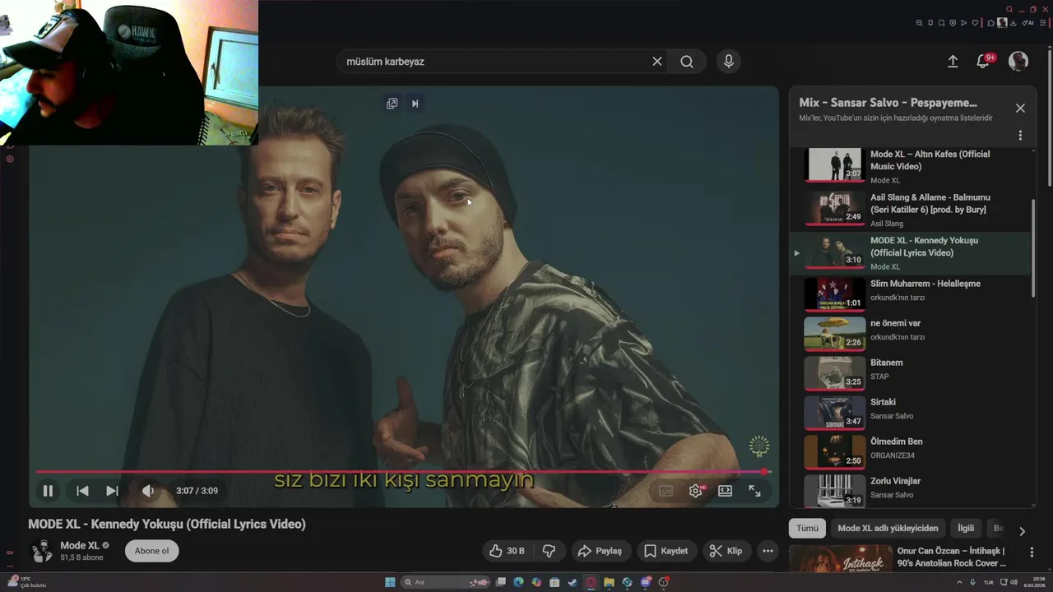This screenshot has height=592, width=1053.
Task: Click the Kaydet save button
Action: pyautogui.click(x=666, y=551)
